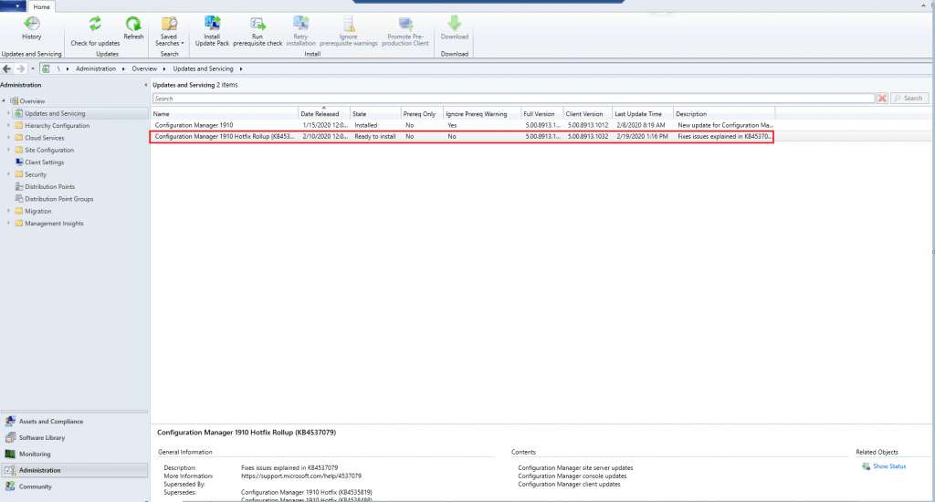
Task: Select Site Configuration folder
Action: click(49, 151)
